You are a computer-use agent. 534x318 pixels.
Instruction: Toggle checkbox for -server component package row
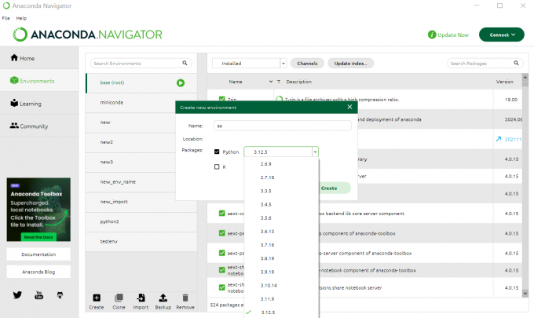click(222, 253)
